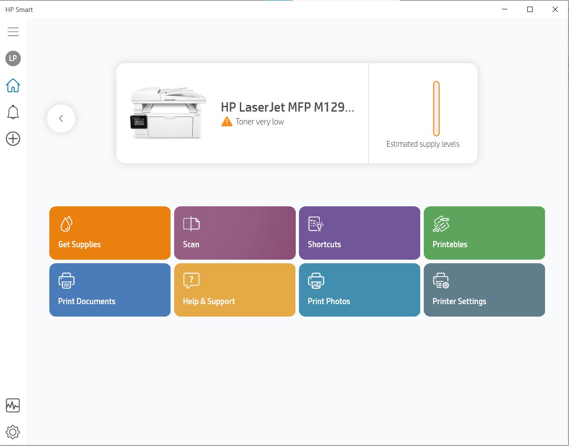The height and width of the screenshot is (446, 569).
Task: Open the hamburger navigation menu
Action: 13,32
